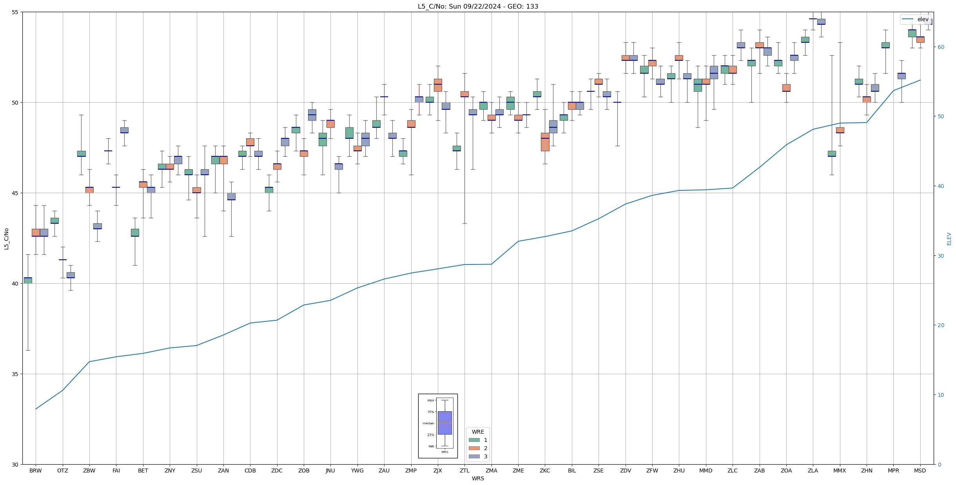Screen dimensions: 956x485
Task: Click the 60 tick on right axis
Action: (941, 47)
